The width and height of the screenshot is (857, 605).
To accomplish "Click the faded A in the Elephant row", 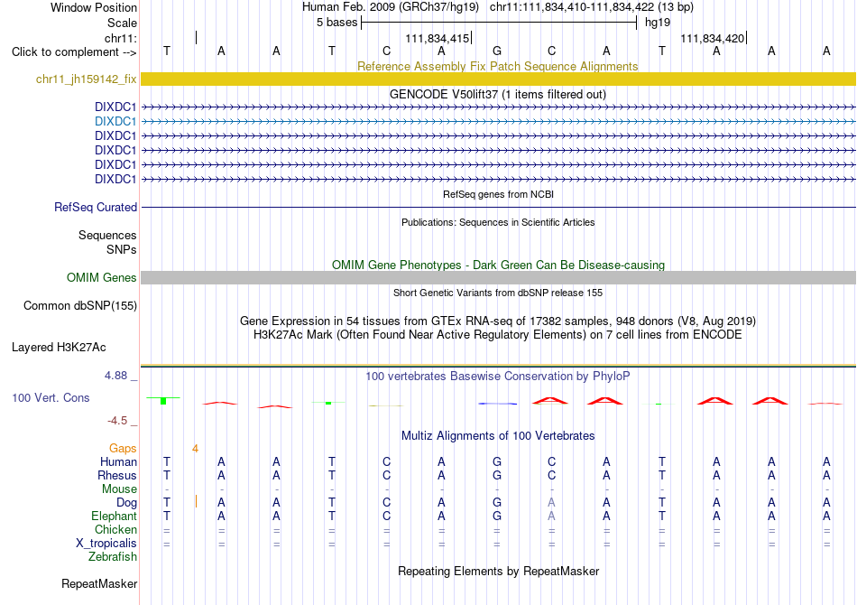I will click(x=551, y=516).
